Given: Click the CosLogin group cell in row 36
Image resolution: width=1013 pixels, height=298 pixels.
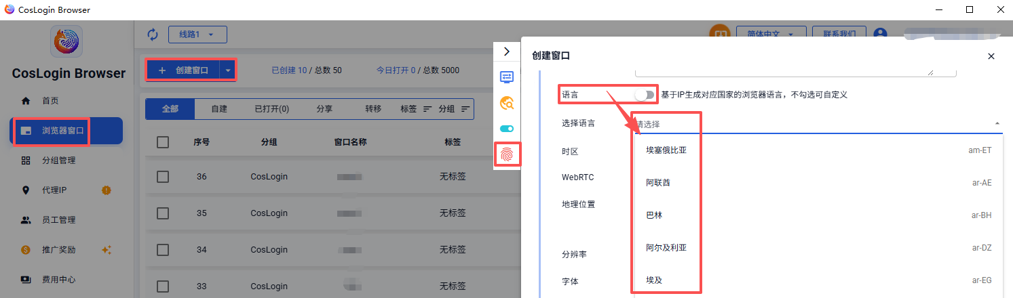Looking at the screenshot, I should 269,177.
